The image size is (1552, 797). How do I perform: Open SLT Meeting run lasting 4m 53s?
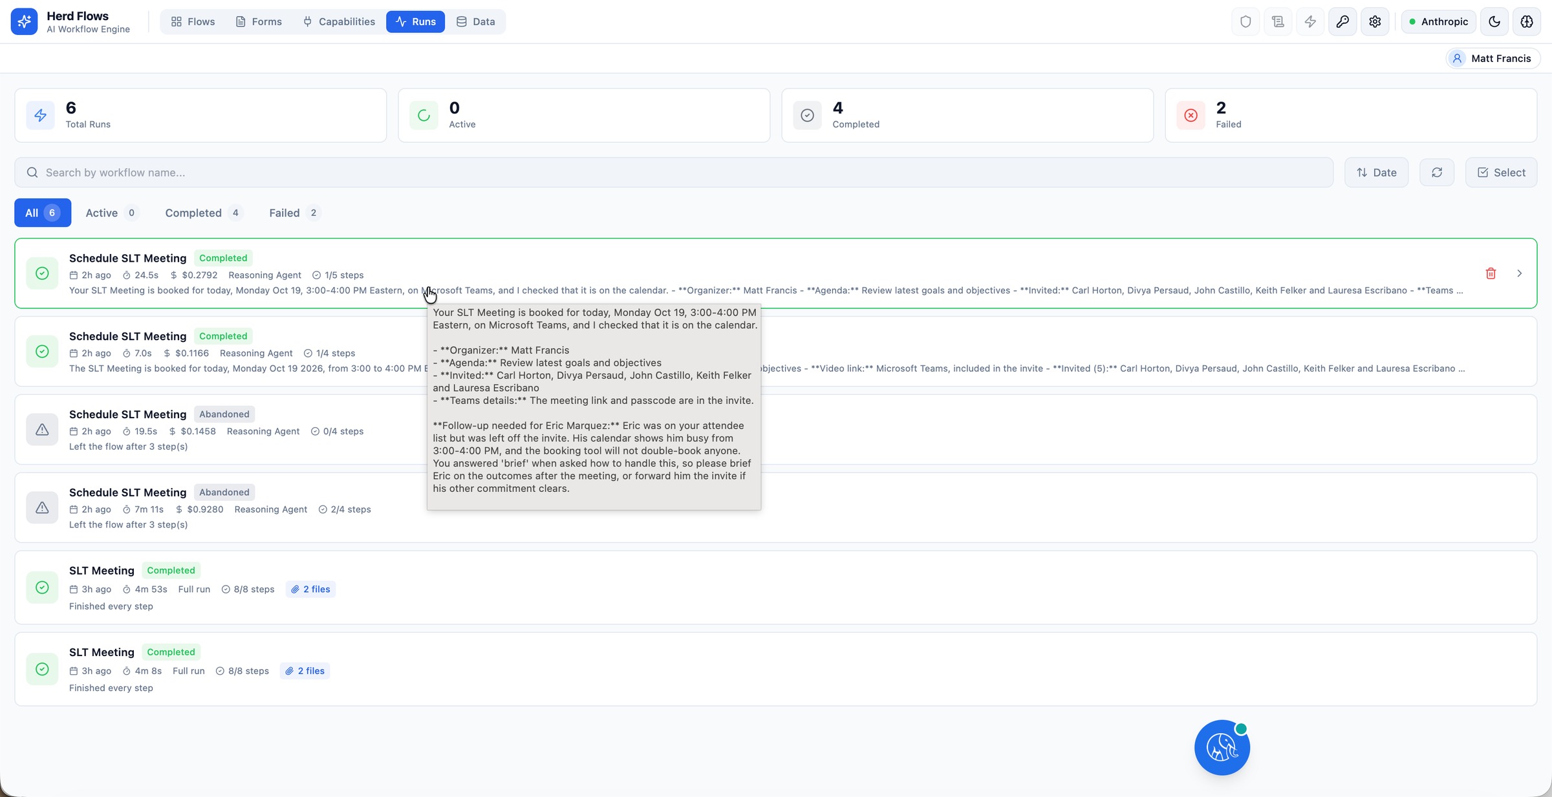point(775,588)
